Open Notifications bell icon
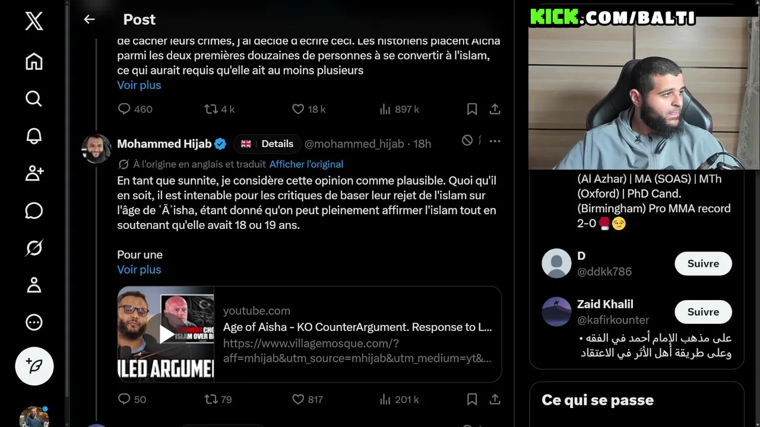 [34, 136]
